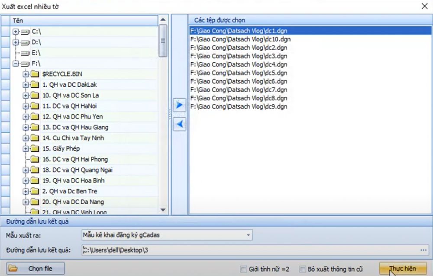Screen dimensions: 433x276
Task: Click the right arrow to add selected file
Action: (179, 105)
